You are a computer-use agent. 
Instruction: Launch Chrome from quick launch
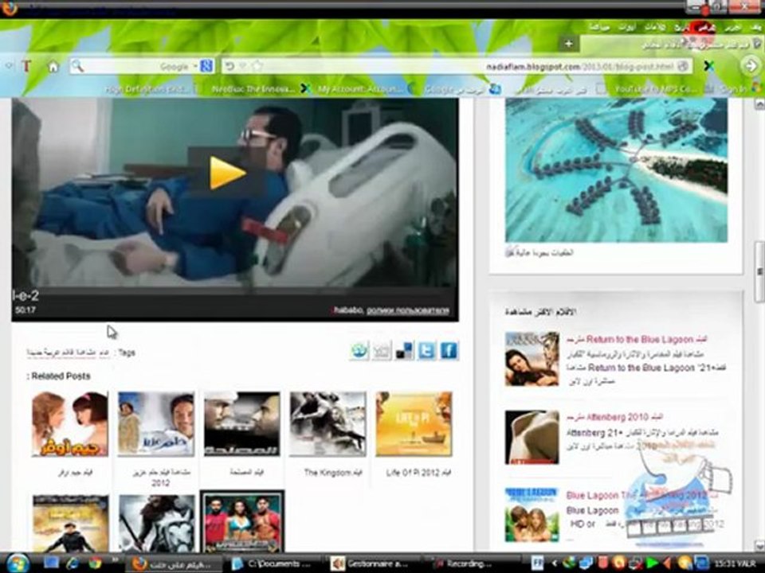[95, 563]
